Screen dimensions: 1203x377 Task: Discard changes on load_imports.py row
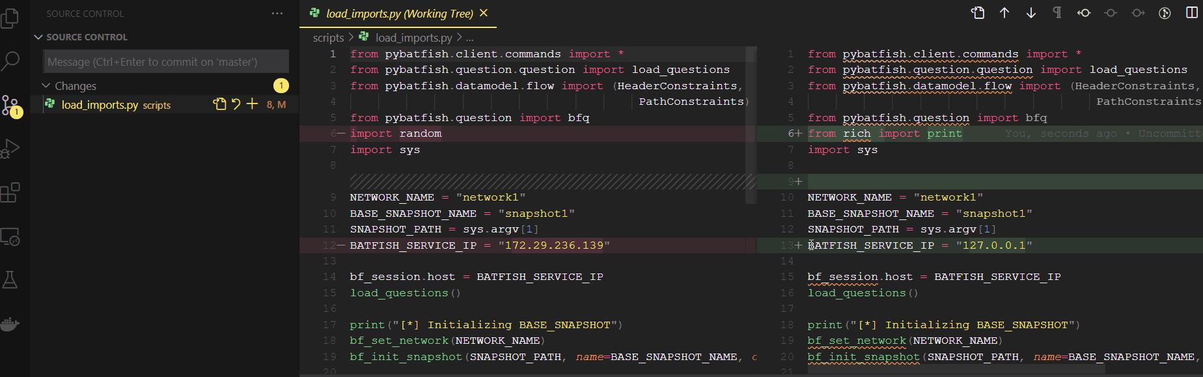236,104
